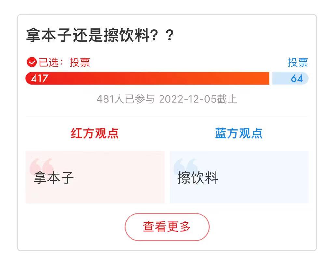
Task: Click the red segment of voting bar
Action: (146, 78)
